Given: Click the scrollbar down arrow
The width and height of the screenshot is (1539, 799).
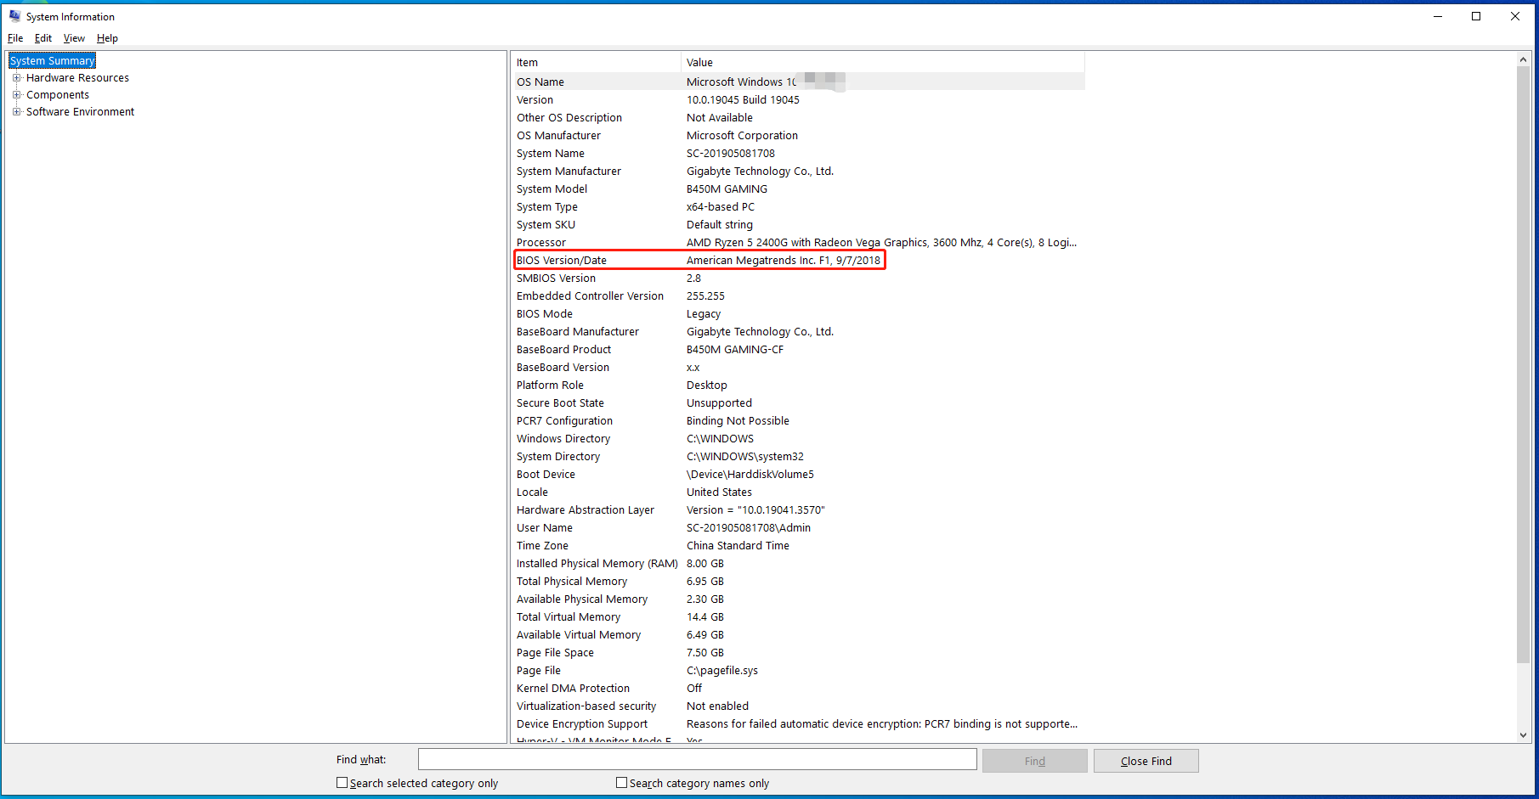Looking at the screenshot, I should [x=1523, y=735].
